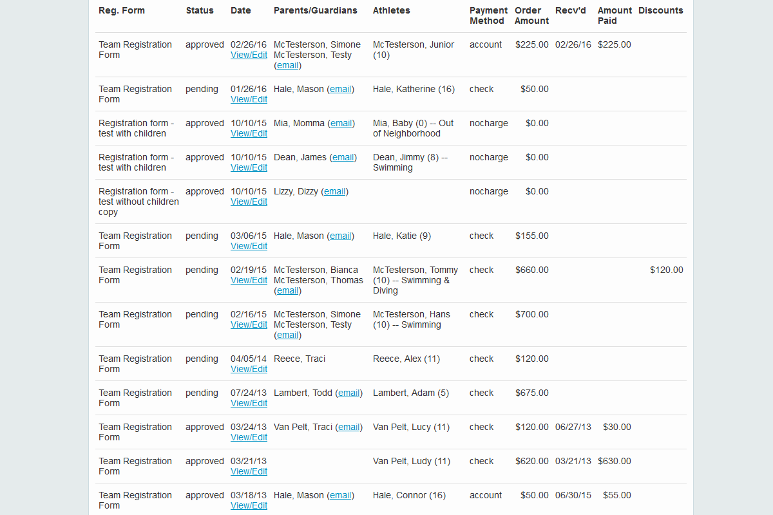Email Lambert, Todd using the link
The height and width of the screenshot is (515, 773).
pos(348,393)
